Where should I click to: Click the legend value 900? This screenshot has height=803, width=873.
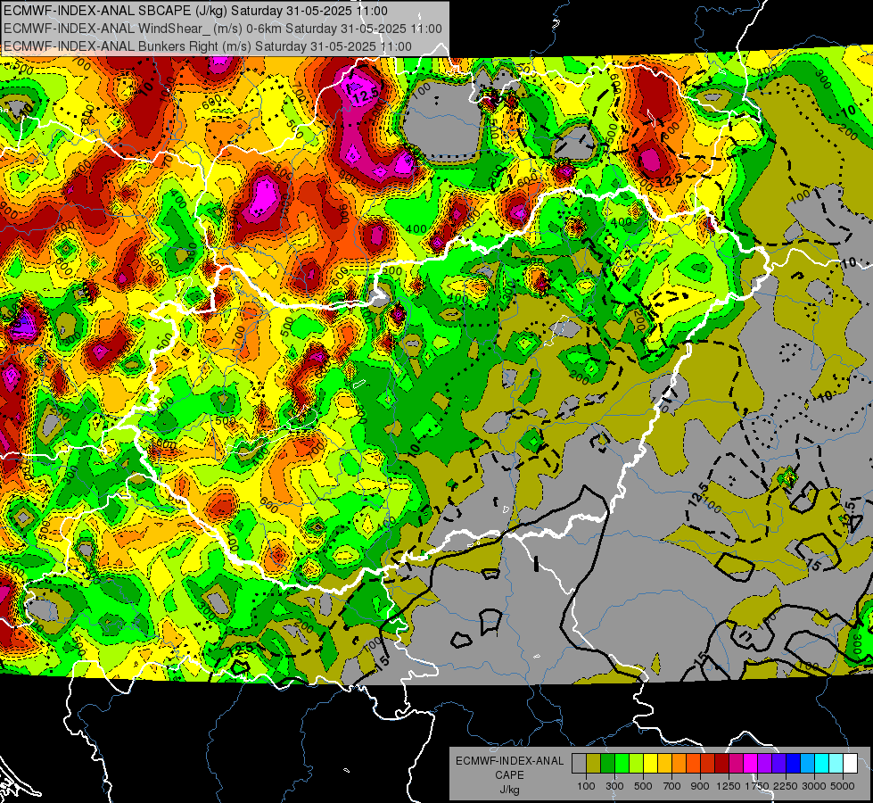[700, 786]
